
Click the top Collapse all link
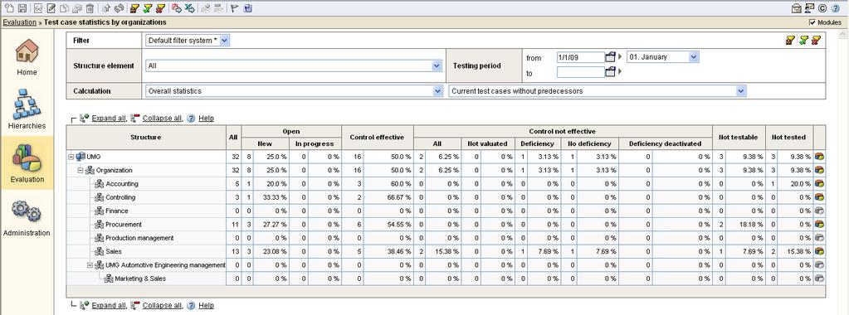pyautogui.click(x=163, y=118)
